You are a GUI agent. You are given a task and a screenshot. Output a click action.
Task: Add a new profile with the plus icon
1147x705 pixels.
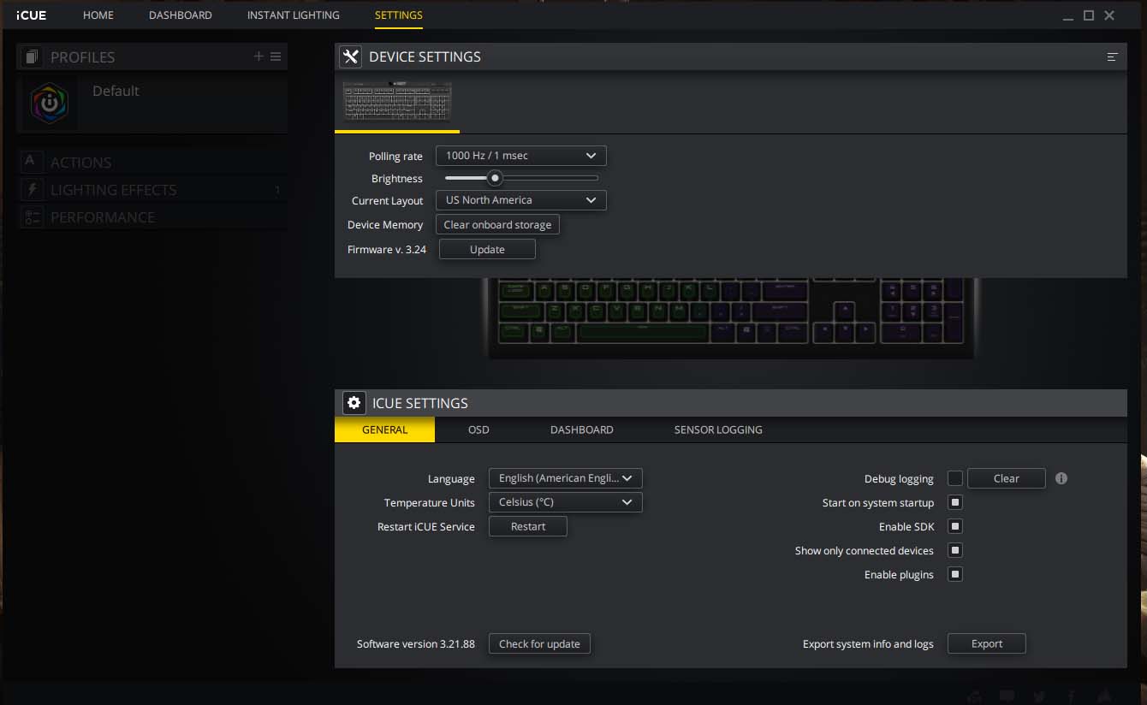click(259, 56)
